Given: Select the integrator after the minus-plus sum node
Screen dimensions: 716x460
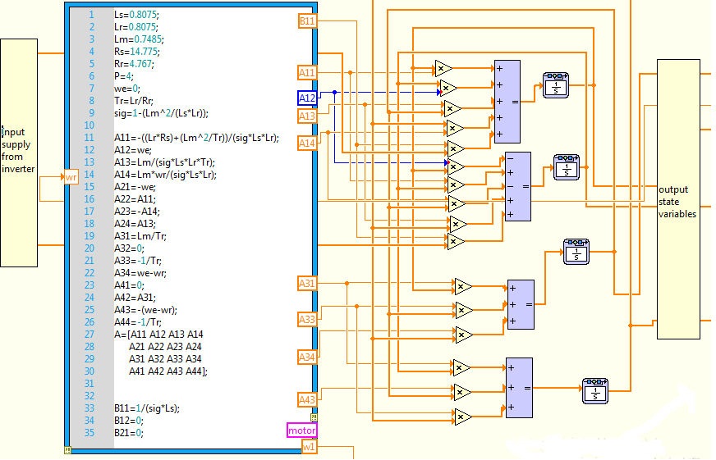Looking at the screenshot, I should [x=567, y=167].
